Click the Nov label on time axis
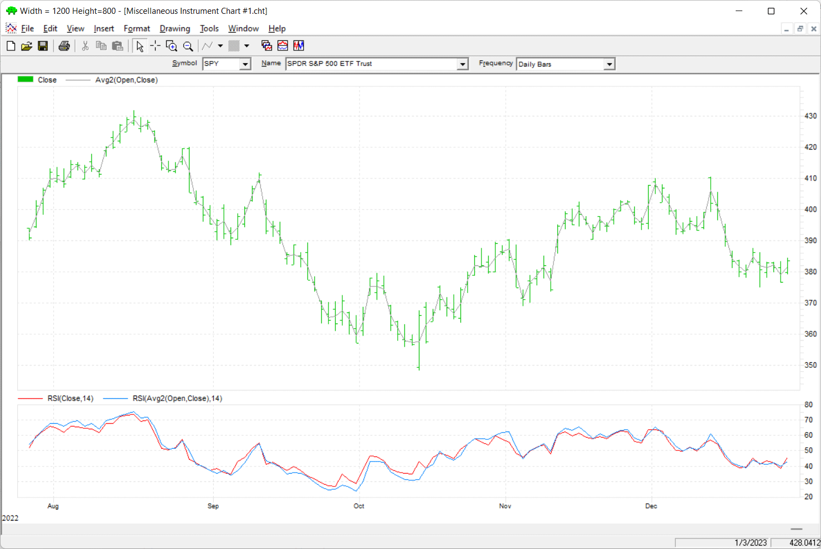The height and width of the screenshot is (549, 821). pyautogui.click(x=505, y=506)
